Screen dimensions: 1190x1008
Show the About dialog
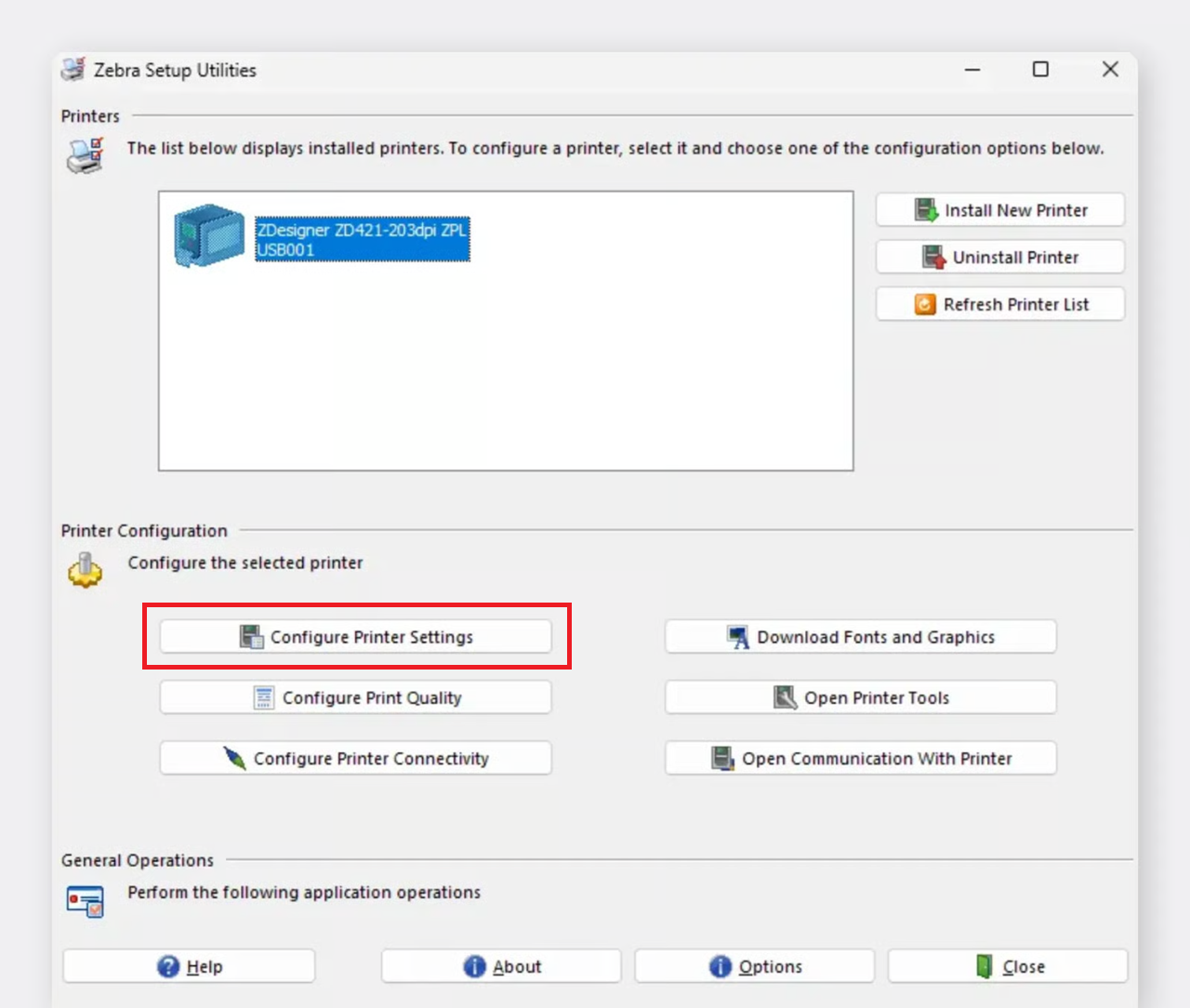pyautogui.click(x=501, y=967)
